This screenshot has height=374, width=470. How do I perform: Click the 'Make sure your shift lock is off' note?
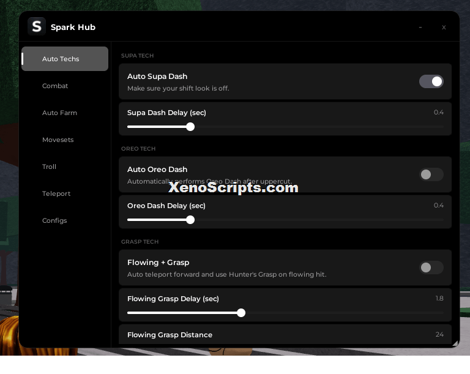pyautogui.click(x=178, y=89)
